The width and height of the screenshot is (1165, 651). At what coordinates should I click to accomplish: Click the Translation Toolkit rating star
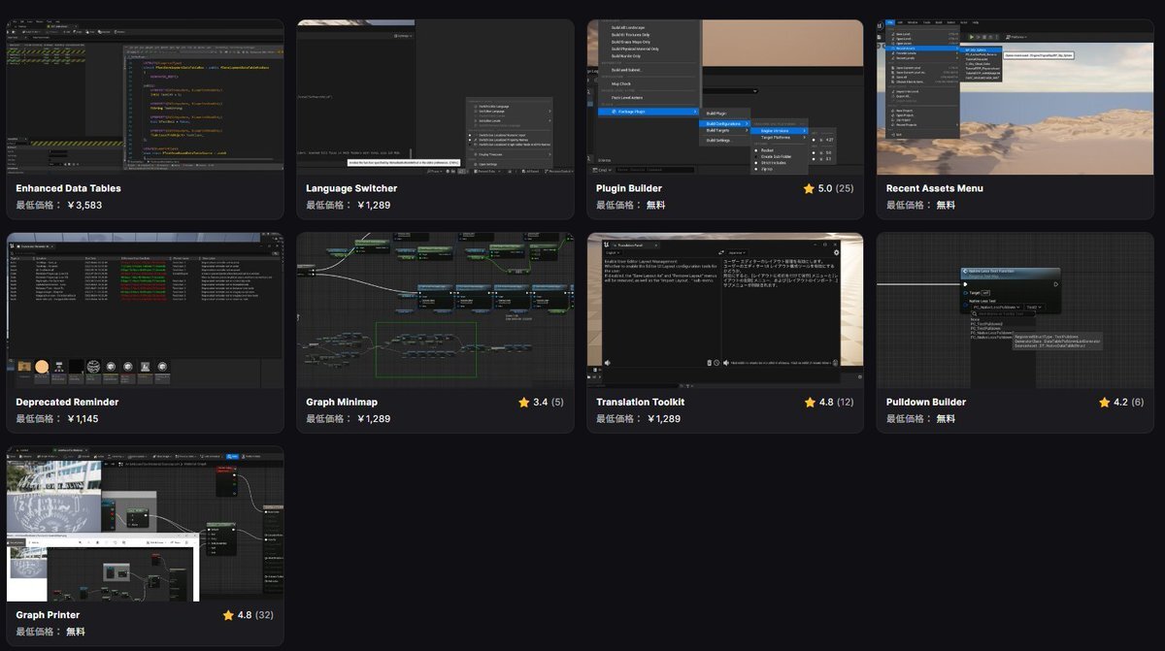point(810,402)
